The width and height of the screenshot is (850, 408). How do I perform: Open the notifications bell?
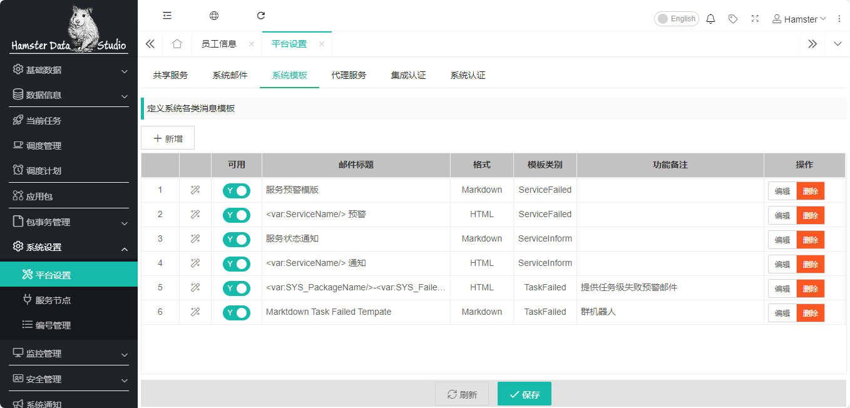[710, 19]
